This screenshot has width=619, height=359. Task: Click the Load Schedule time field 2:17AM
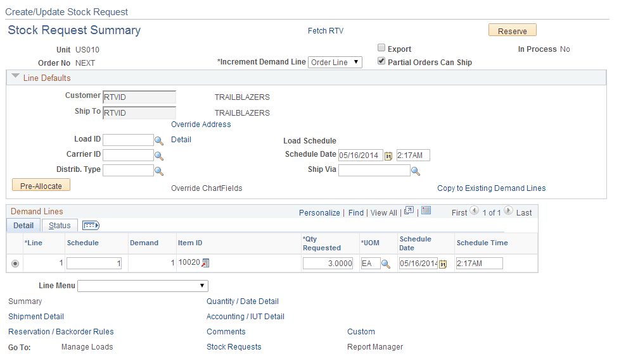pyautogui.click(x=413, y=155)
